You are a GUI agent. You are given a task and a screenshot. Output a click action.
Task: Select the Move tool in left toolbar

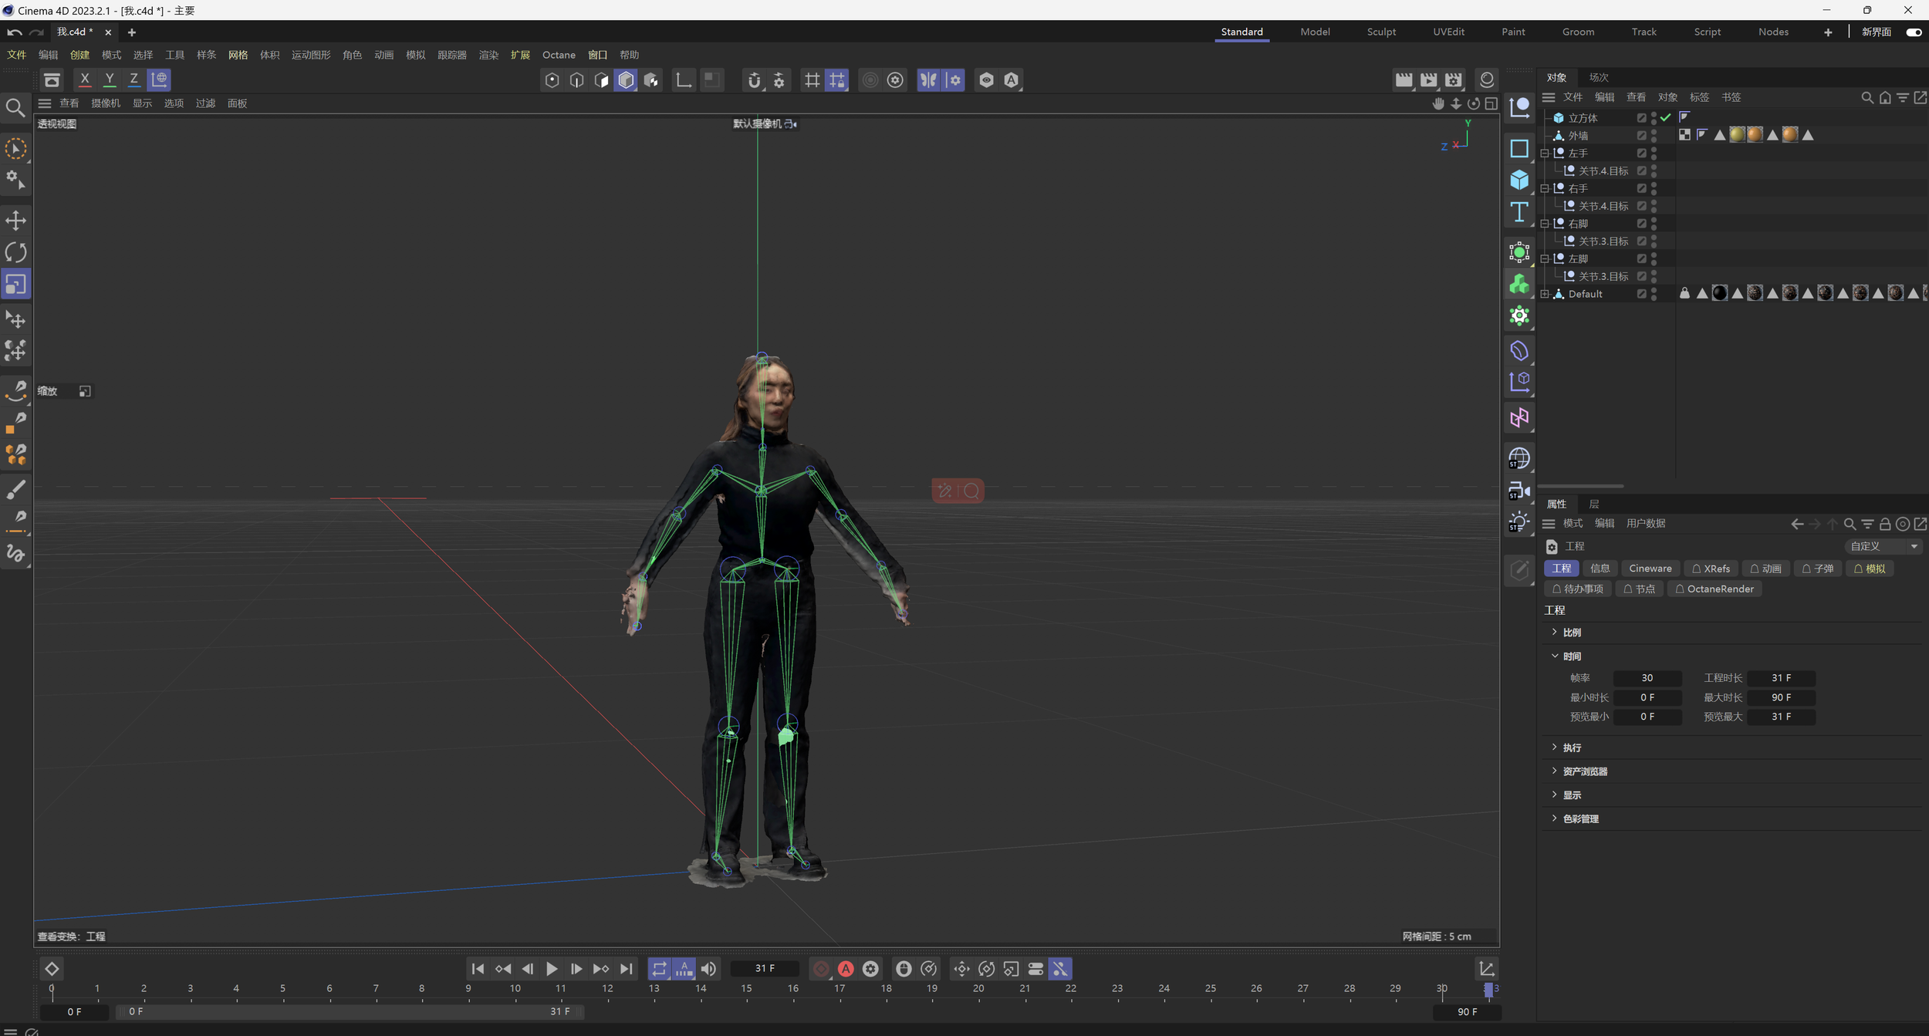point(15,221)
